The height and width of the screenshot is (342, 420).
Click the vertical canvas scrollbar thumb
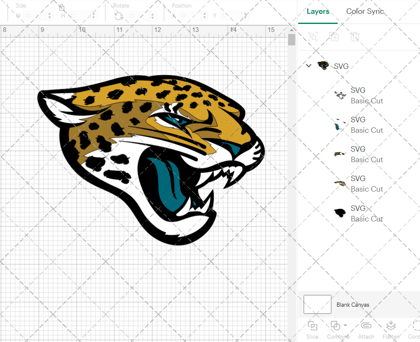click(292, 39)
